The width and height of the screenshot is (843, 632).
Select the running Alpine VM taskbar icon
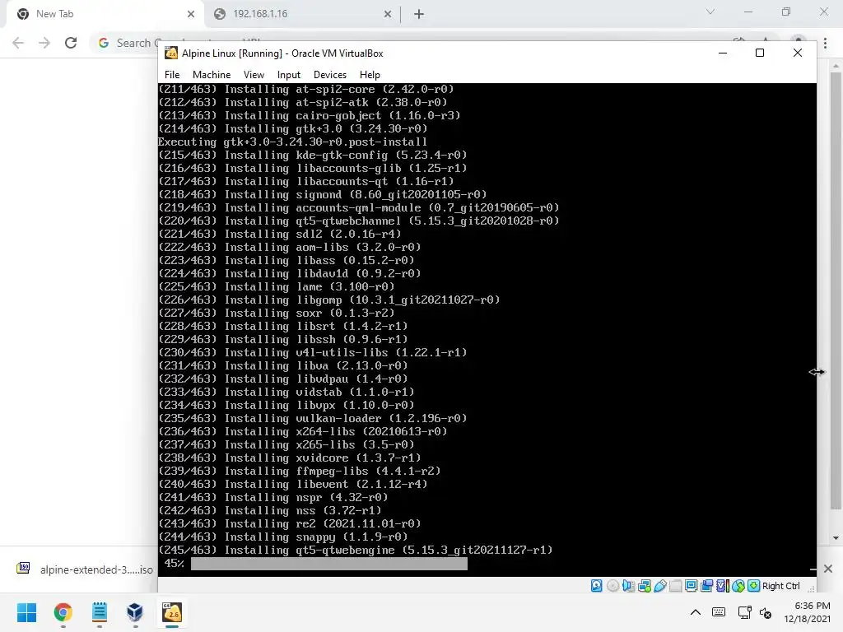pos(172,612)
